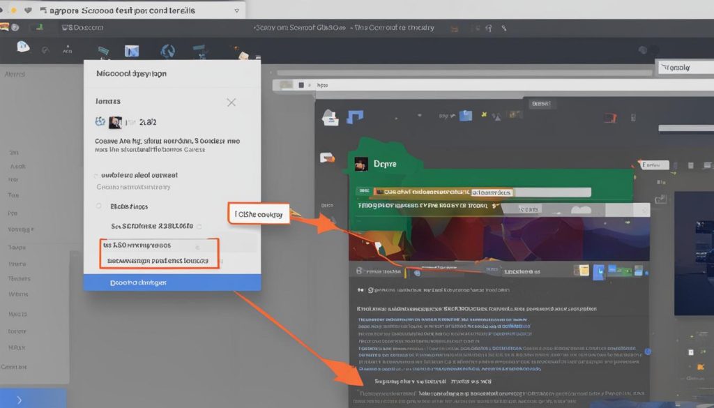Expand the blue chevron at the bottom left
The width and height of the screenshot is (714, 408).
point(19,400)
